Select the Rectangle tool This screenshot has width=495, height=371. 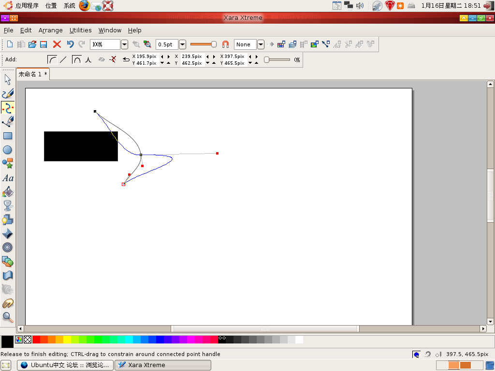click(x=8, y=136)
